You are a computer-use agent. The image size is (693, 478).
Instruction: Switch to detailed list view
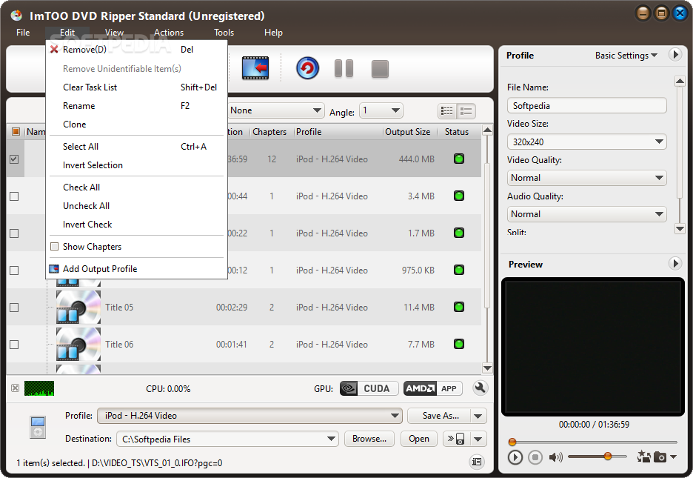click(x=447, y=110)
